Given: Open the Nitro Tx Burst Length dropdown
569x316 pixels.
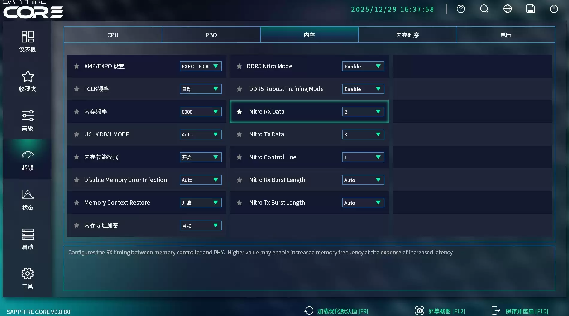Looking at the screenshot, I should coord(363,203).
